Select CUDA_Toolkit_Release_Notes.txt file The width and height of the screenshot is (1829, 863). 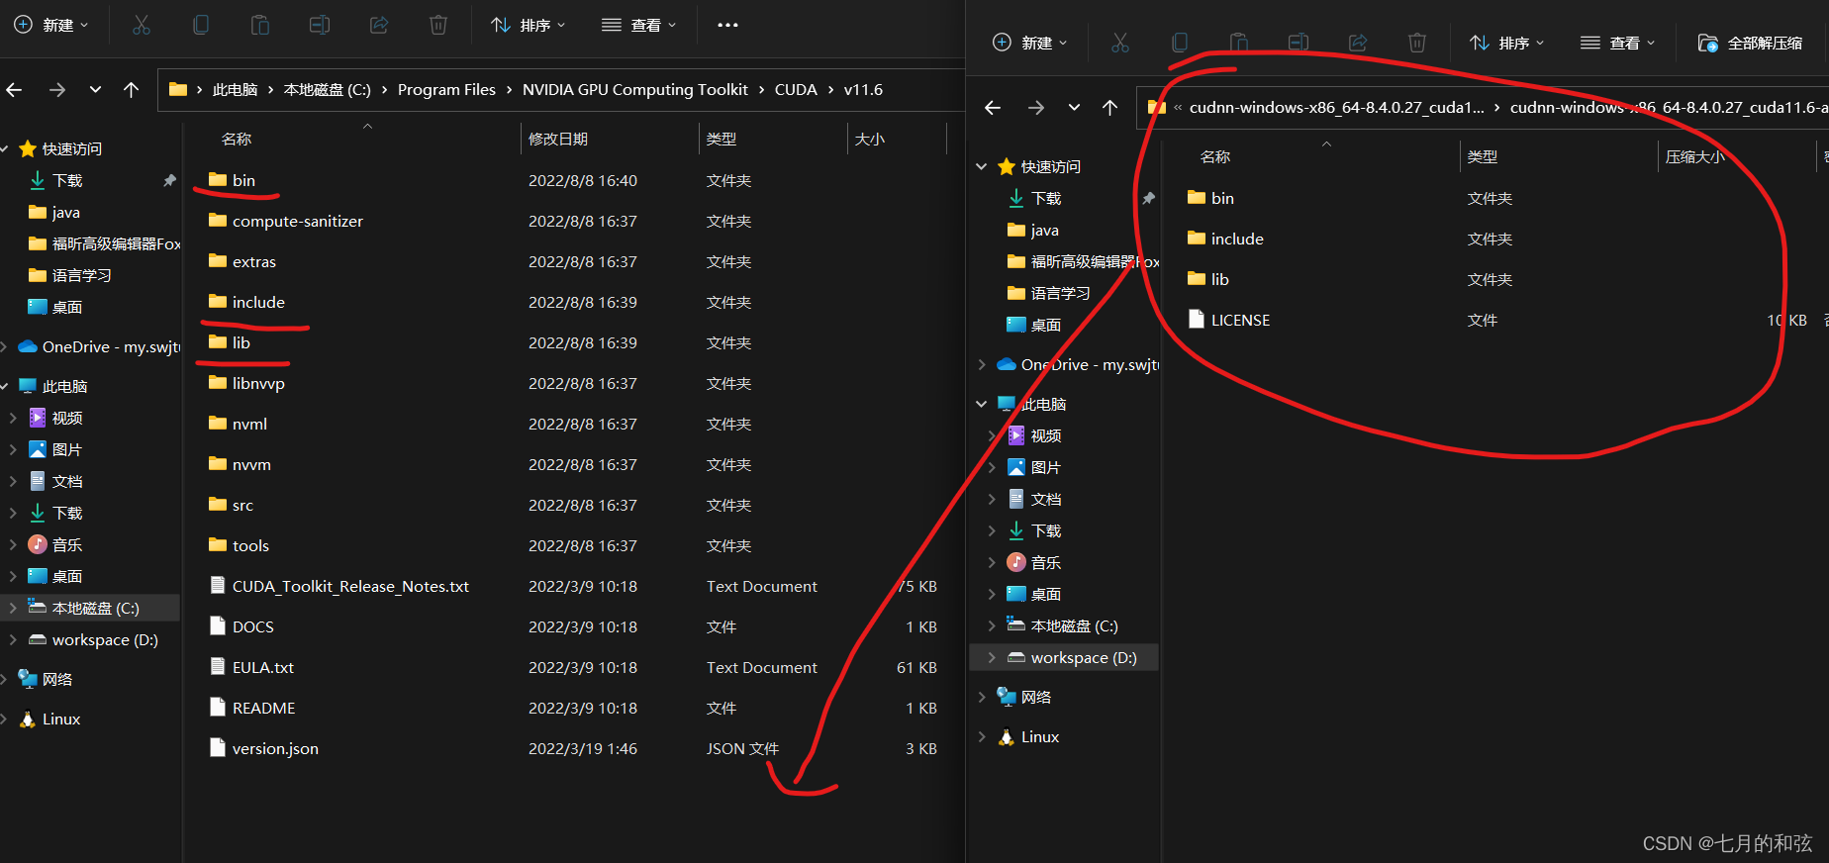click(350, 586)
